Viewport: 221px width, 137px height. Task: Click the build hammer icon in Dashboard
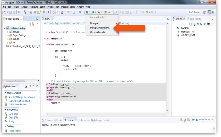(x=6, y=114)
